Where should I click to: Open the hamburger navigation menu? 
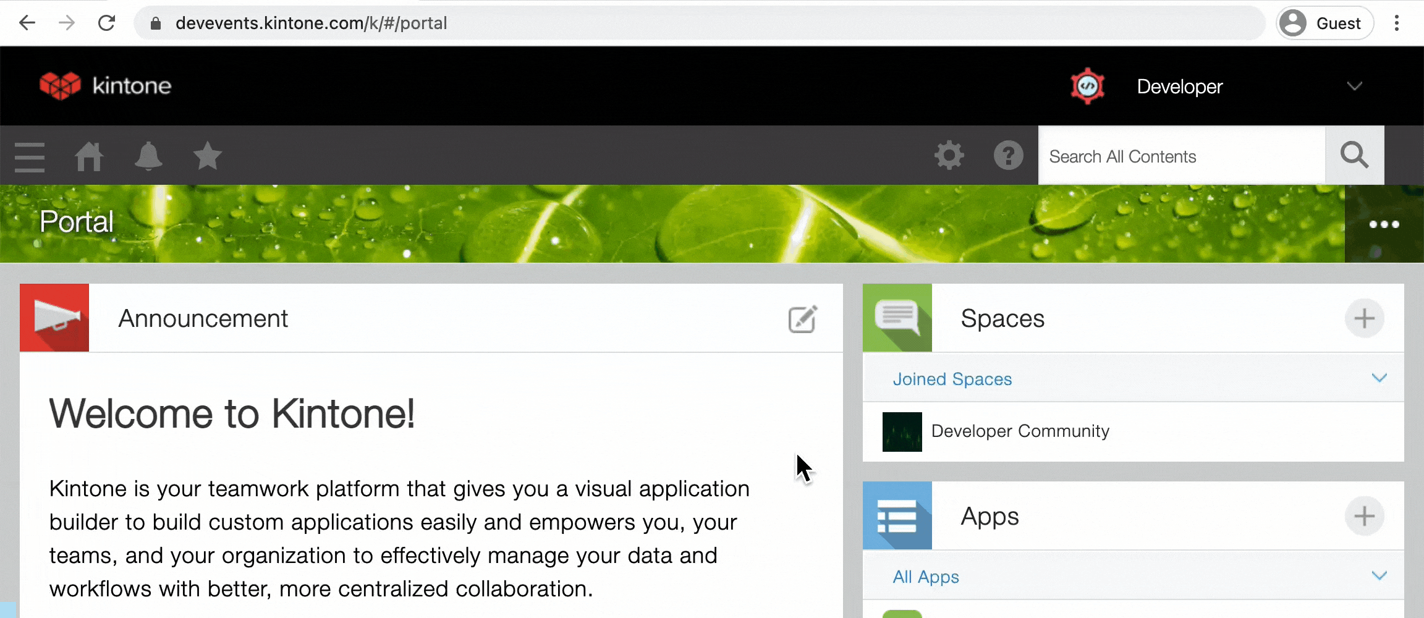coord(30,156)
